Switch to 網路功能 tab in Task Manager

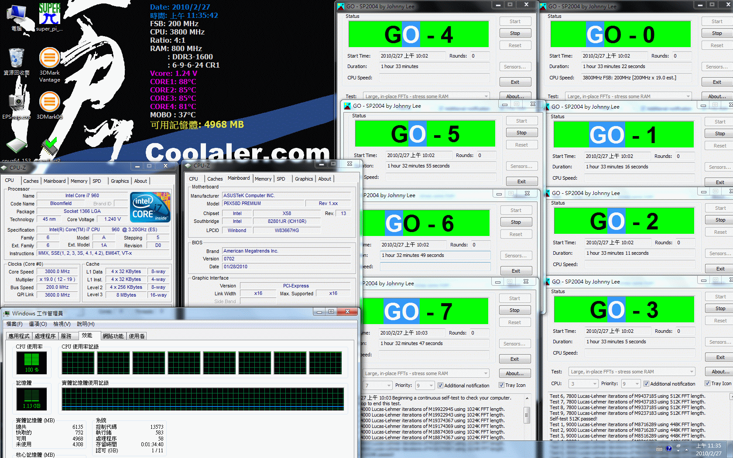(113, 336)
